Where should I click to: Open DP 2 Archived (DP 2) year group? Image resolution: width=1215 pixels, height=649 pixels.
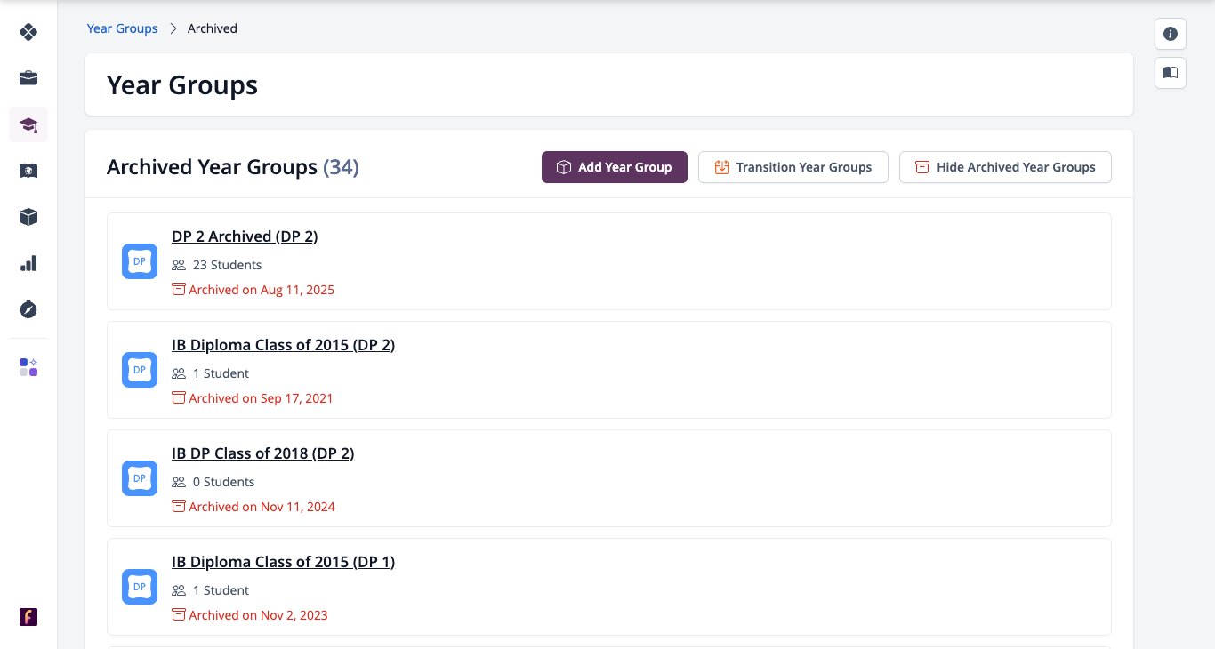coord(245,236)
